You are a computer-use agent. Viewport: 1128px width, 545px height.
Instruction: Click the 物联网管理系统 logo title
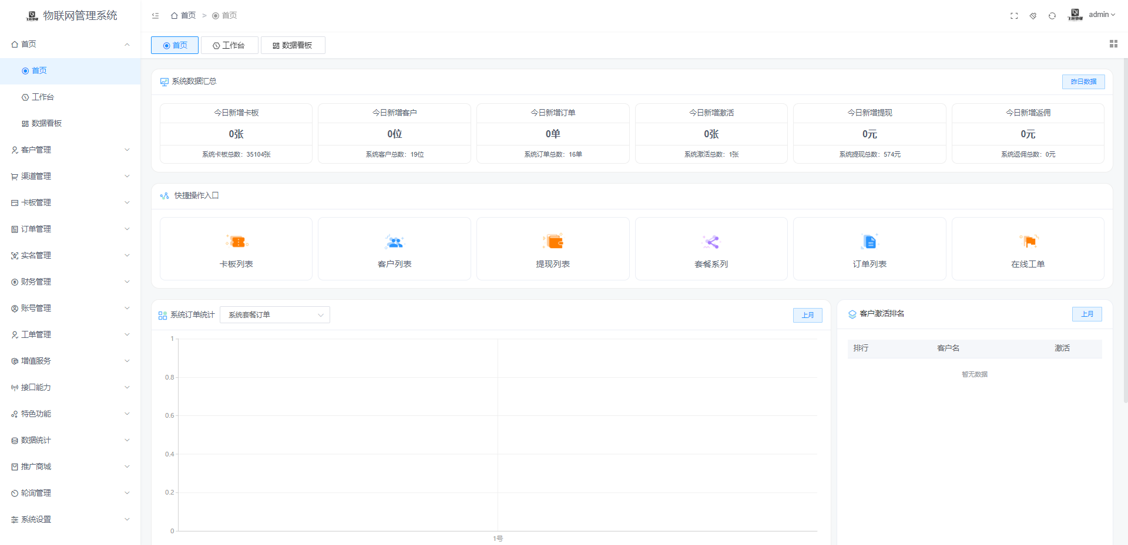click(80, 16)
